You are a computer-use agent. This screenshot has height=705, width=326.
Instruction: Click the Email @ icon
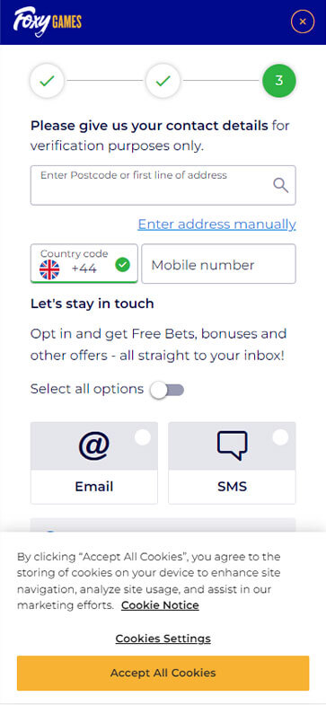tap(94, 445)
